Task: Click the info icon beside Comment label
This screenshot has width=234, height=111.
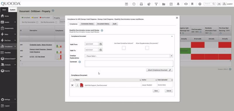Action: point(80,62)
